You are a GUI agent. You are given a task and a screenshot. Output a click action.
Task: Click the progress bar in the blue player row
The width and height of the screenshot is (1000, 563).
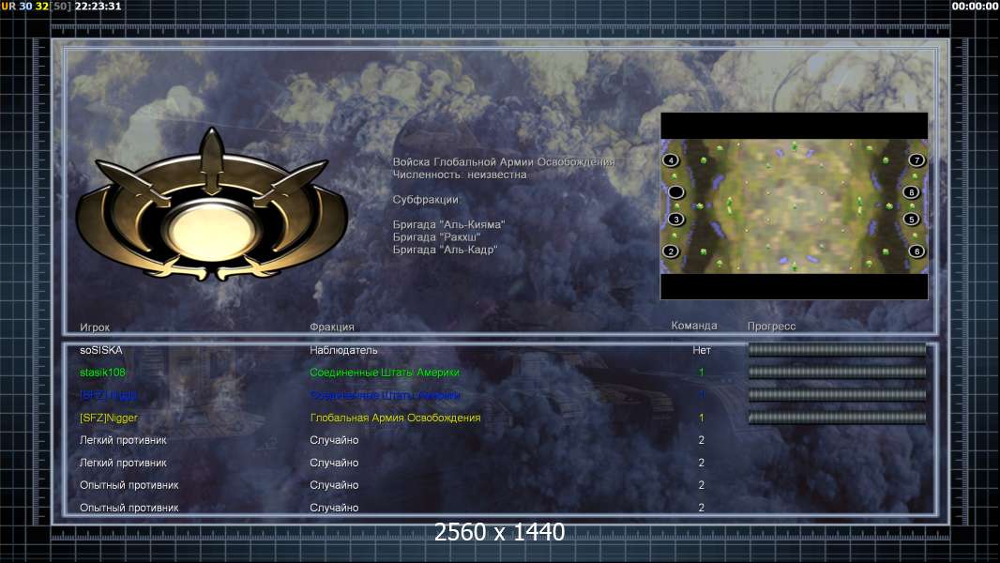(x=837, y=395)
